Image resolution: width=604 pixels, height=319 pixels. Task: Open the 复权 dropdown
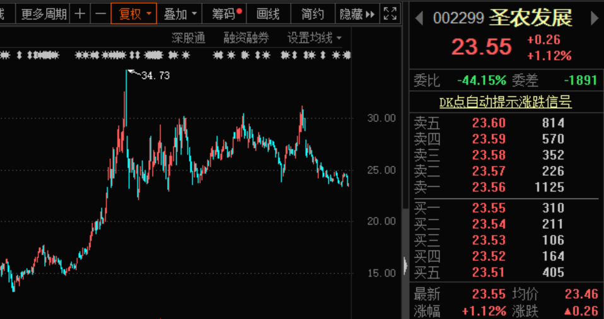[134, 14]
